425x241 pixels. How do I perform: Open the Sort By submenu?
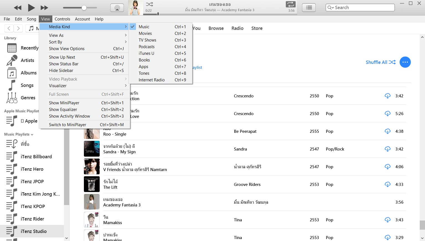coord(55,42)
